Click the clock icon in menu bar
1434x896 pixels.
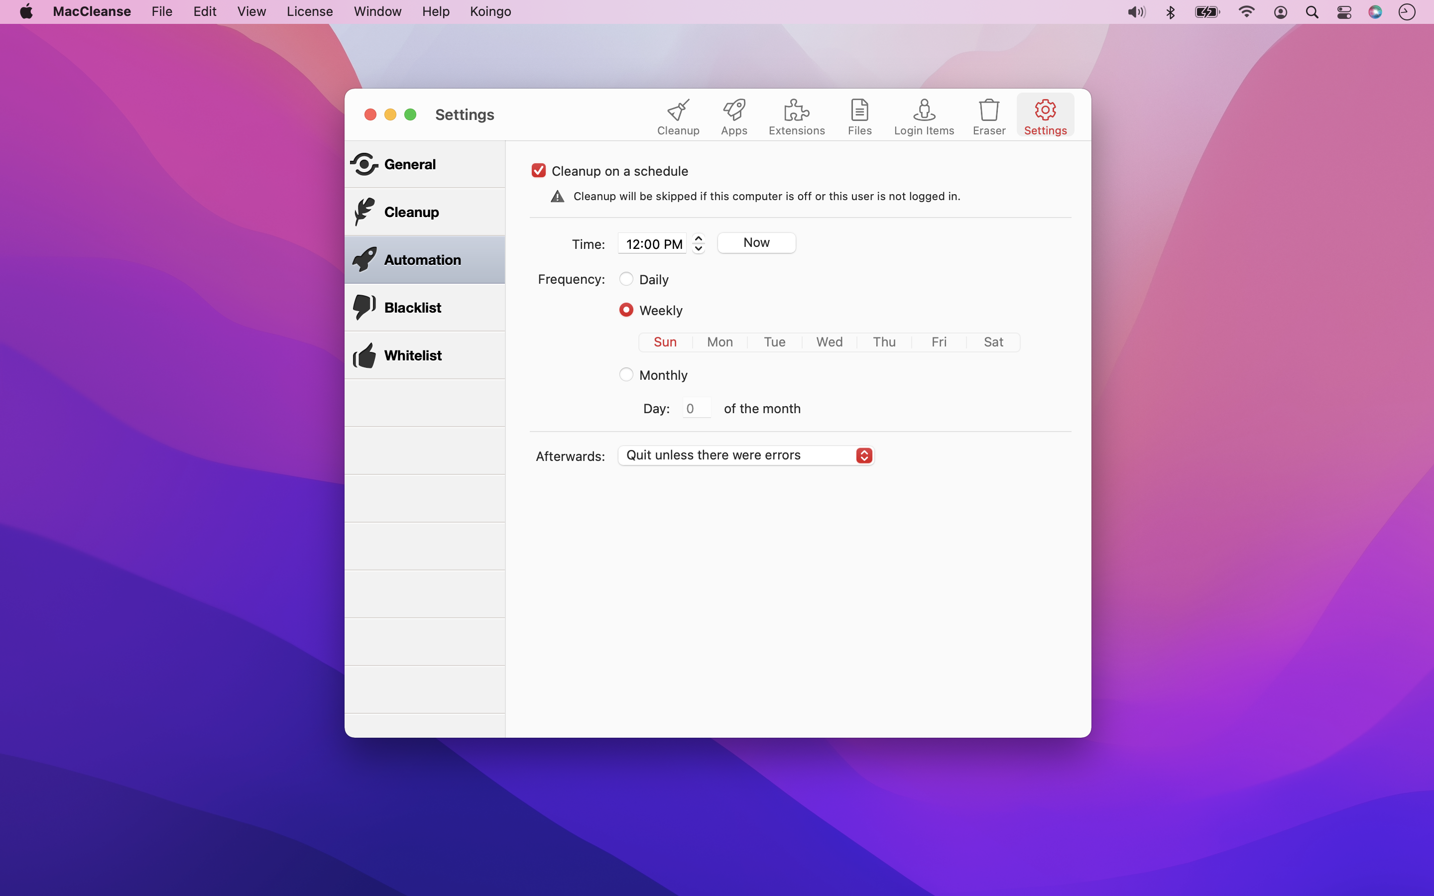coord(1407,12)
